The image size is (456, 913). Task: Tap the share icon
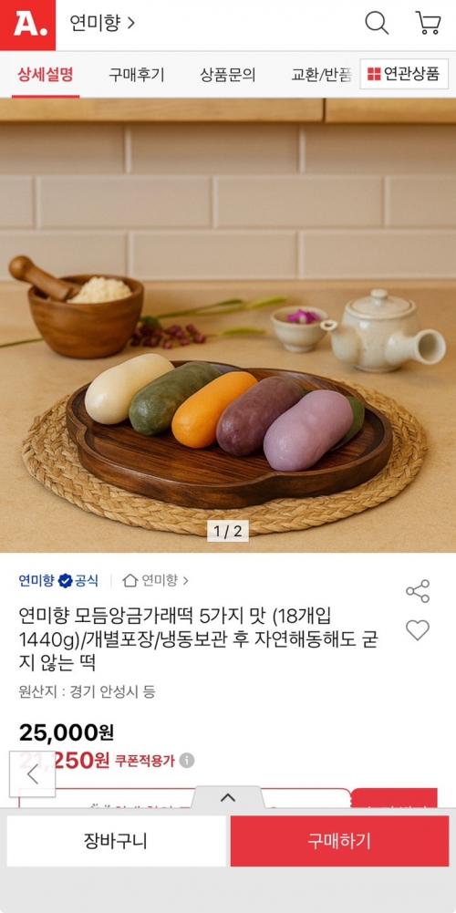click(418, 591)
